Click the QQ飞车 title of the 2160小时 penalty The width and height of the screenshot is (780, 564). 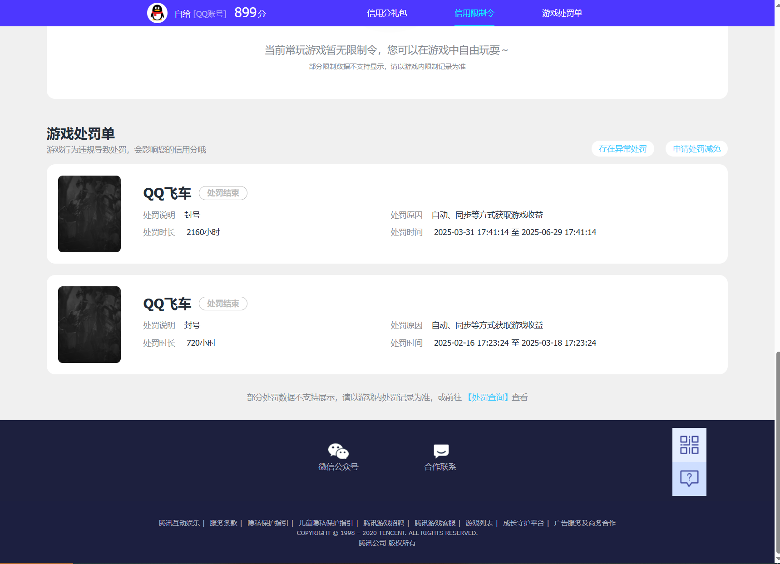tap(167, 193)
